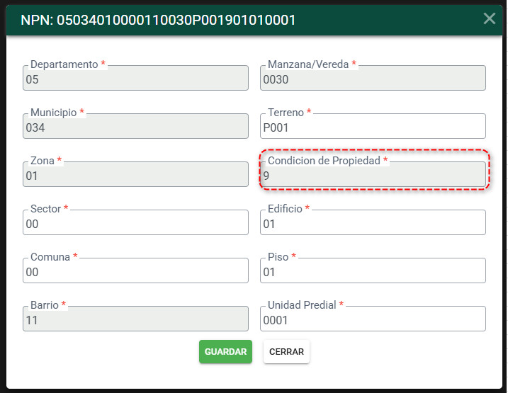Click into the Piso input field
Image resolution: width=508 pixels, height=393 pixels.
(x=373, y=270)
